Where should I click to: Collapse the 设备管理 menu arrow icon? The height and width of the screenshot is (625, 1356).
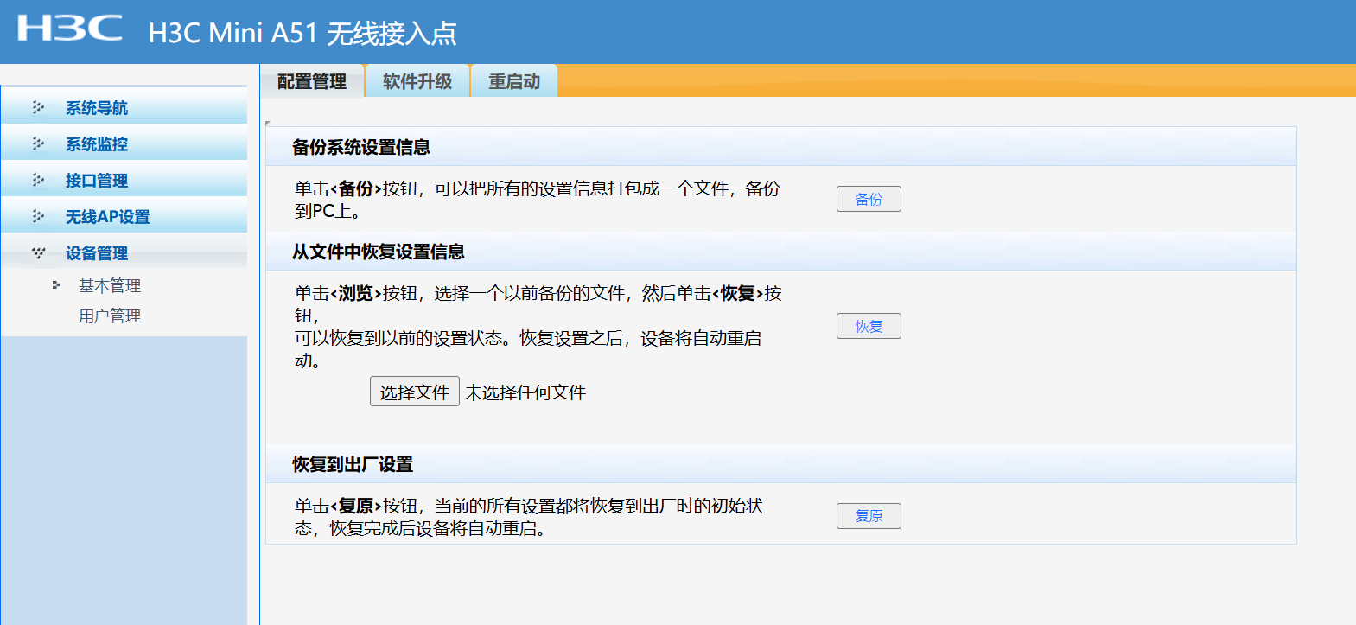click(38, 252)
